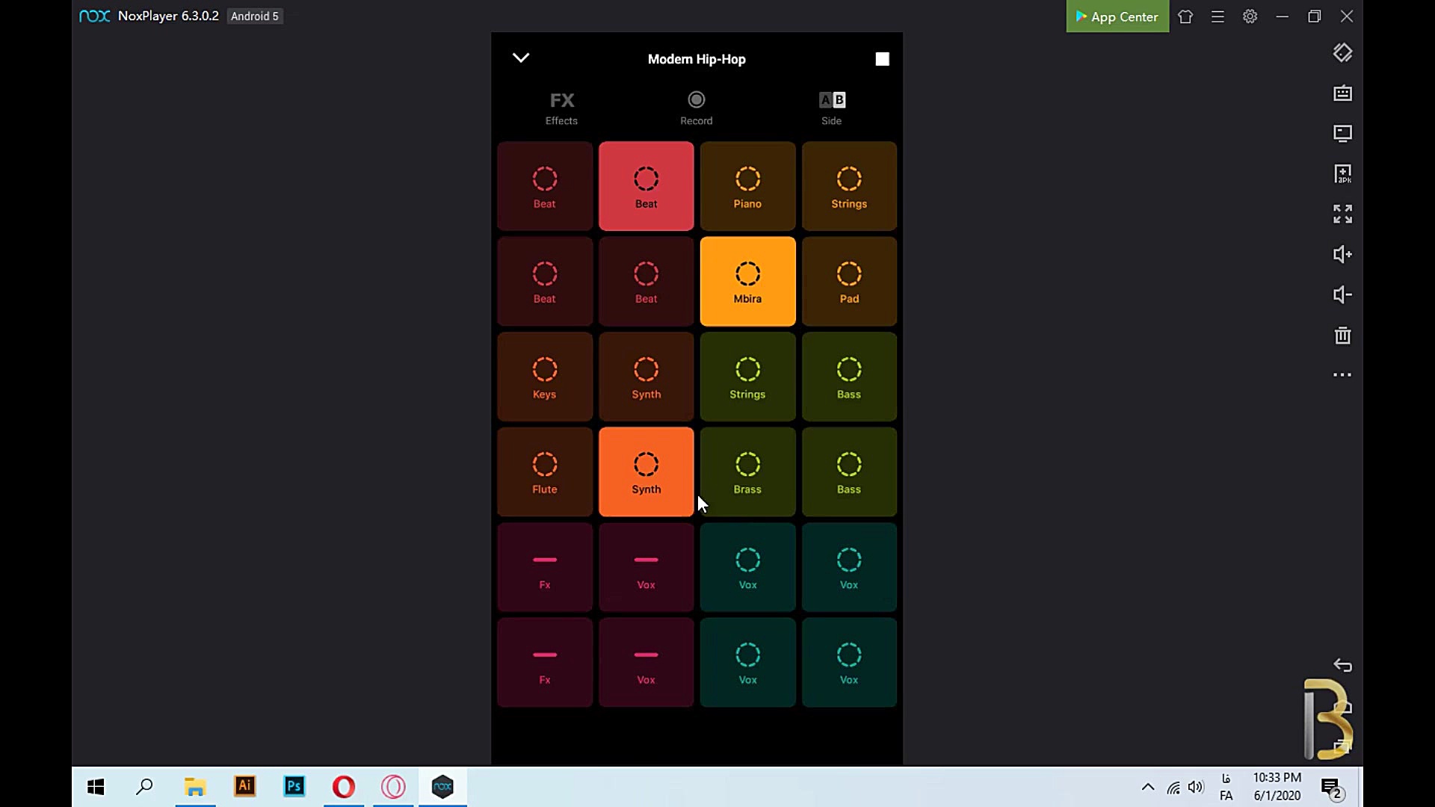Show hidden system tray icons

point(1148,787)
